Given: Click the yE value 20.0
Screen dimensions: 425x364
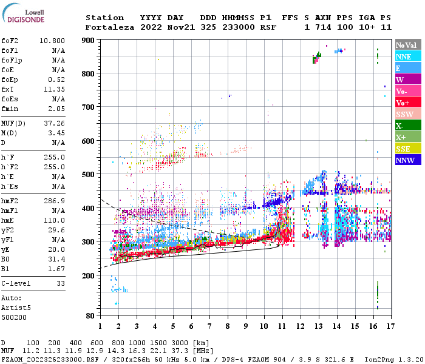Looking at the screenshot, I should 56,250.
